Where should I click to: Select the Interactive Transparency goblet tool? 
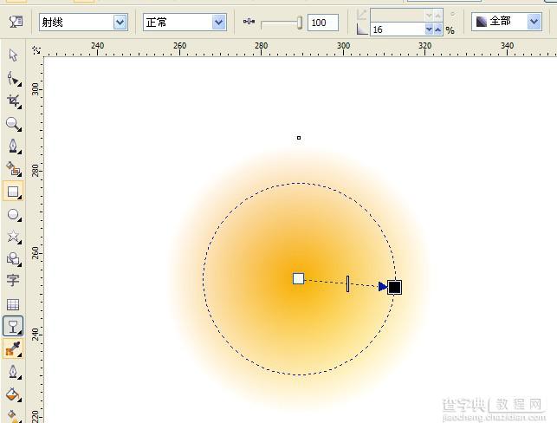point(13,326)
